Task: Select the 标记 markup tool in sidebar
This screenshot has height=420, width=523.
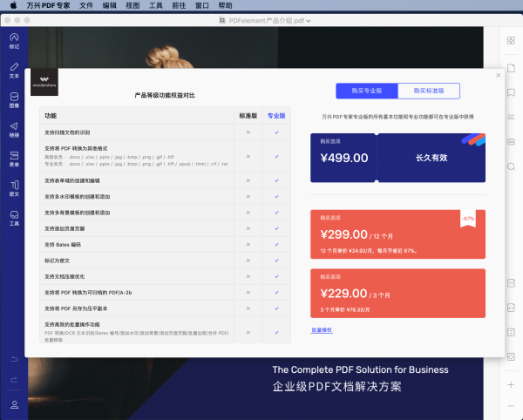Action: pos(14,41)
